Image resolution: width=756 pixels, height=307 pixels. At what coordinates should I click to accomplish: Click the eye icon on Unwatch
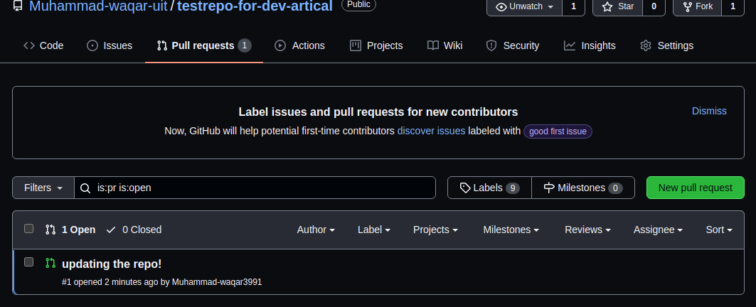click(501, 6)
